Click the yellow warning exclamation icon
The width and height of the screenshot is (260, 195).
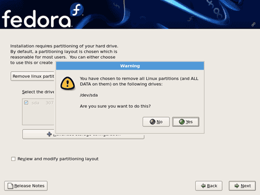(68, 83)
